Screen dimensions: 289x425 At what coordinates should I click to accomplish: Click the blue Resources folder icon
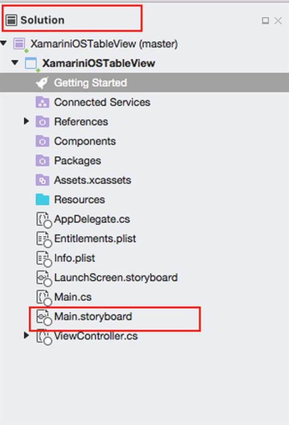point(43,199)
